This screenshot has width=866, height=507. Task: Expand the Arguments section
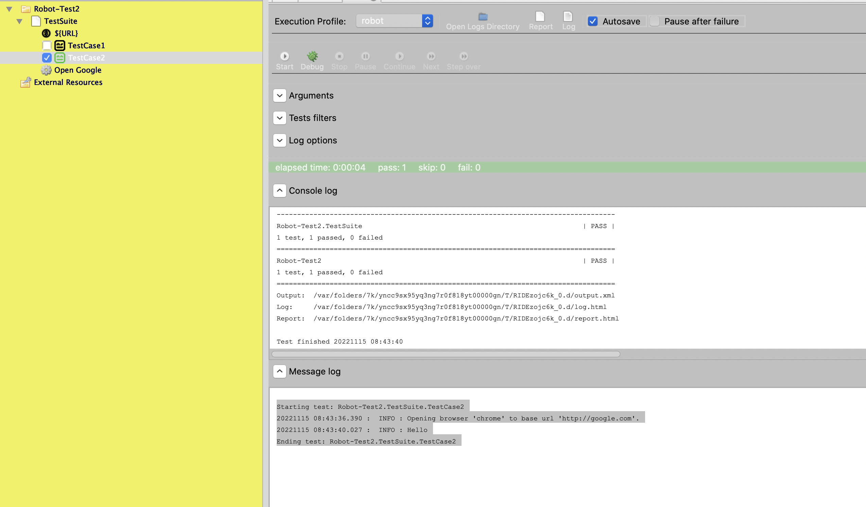point(280,95)
